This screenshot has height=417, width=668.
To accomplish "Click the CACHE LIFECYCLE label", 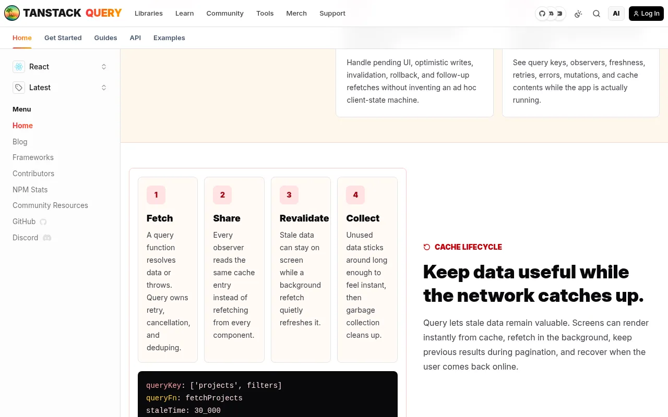I will point(468,247).
